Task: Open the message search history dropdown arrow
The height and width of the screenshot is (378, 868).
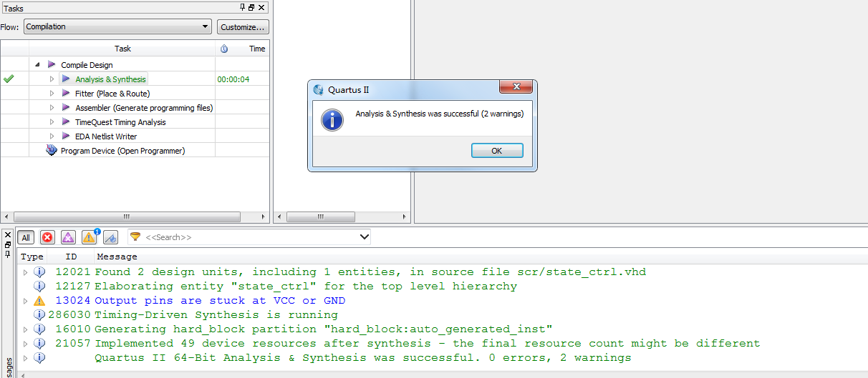Action: pos(363,237)
